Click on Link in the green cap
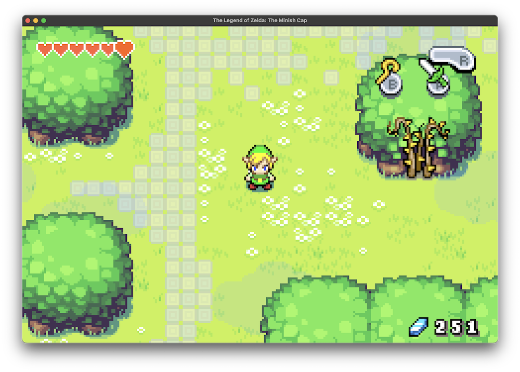 pos(259,167)
